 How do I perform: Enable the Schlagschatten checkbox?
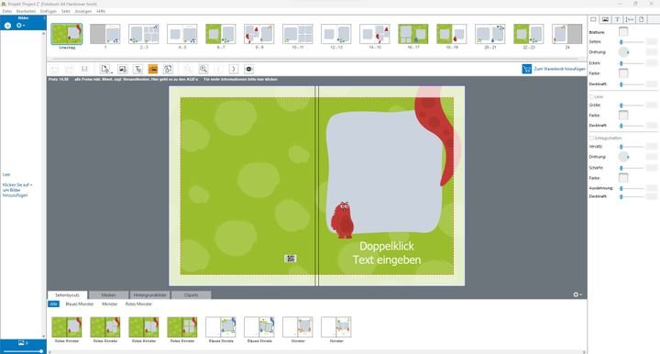[592, 138]
